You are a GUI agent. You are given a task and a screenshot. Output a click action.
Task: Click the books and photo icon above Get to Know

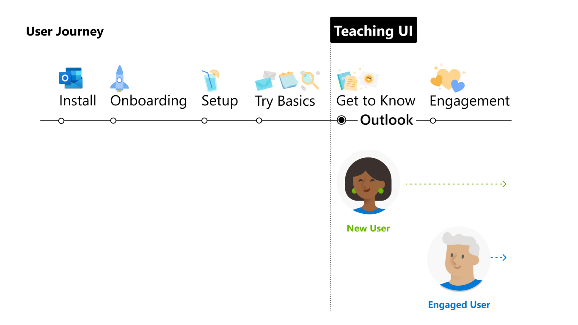358,79
